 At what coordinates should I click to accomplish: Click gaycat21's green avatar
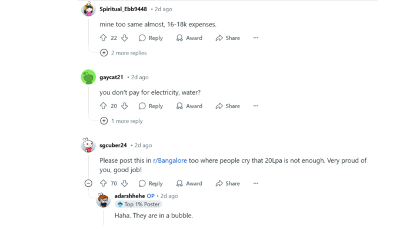tap(88, 77)
